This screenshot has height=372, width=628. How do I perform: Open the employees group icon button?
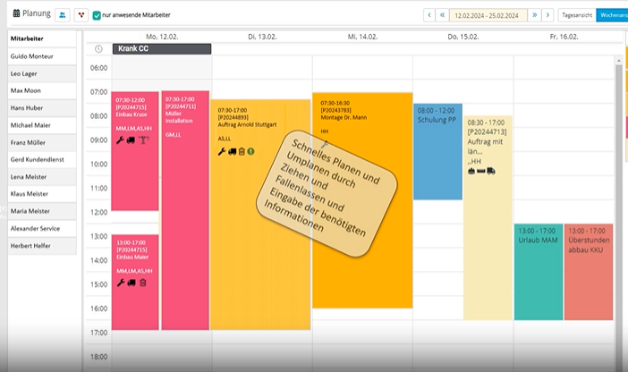(63, 15)
